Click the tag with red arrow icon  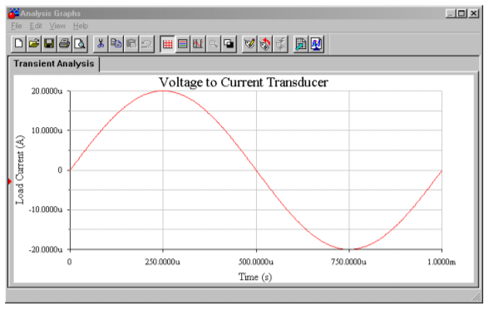tap(265, 43)
